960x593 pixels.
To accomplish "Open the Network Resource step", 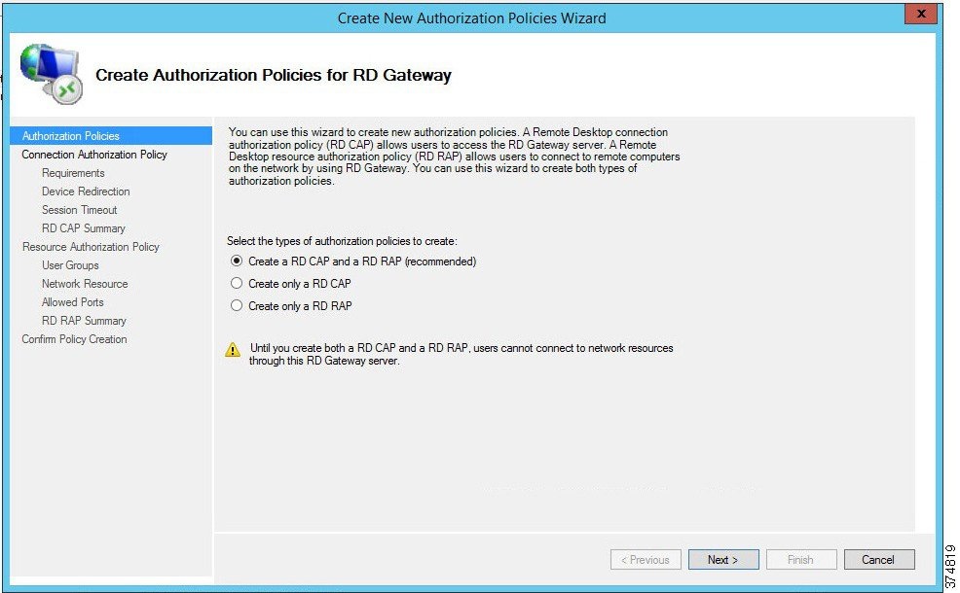I will [x=85, y=284].
